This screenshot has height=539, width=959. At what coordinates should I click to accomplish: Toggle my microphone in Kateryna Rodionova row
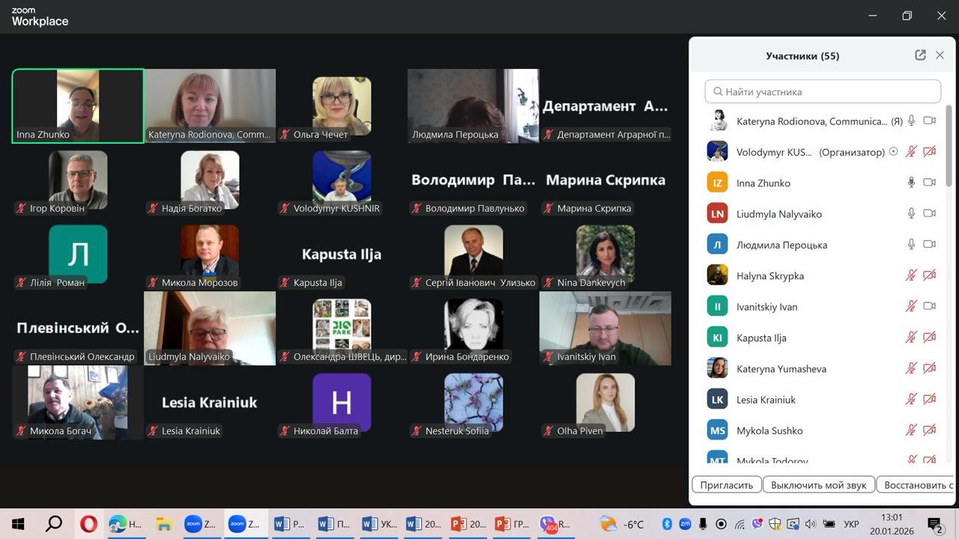[x=911, y=121]
